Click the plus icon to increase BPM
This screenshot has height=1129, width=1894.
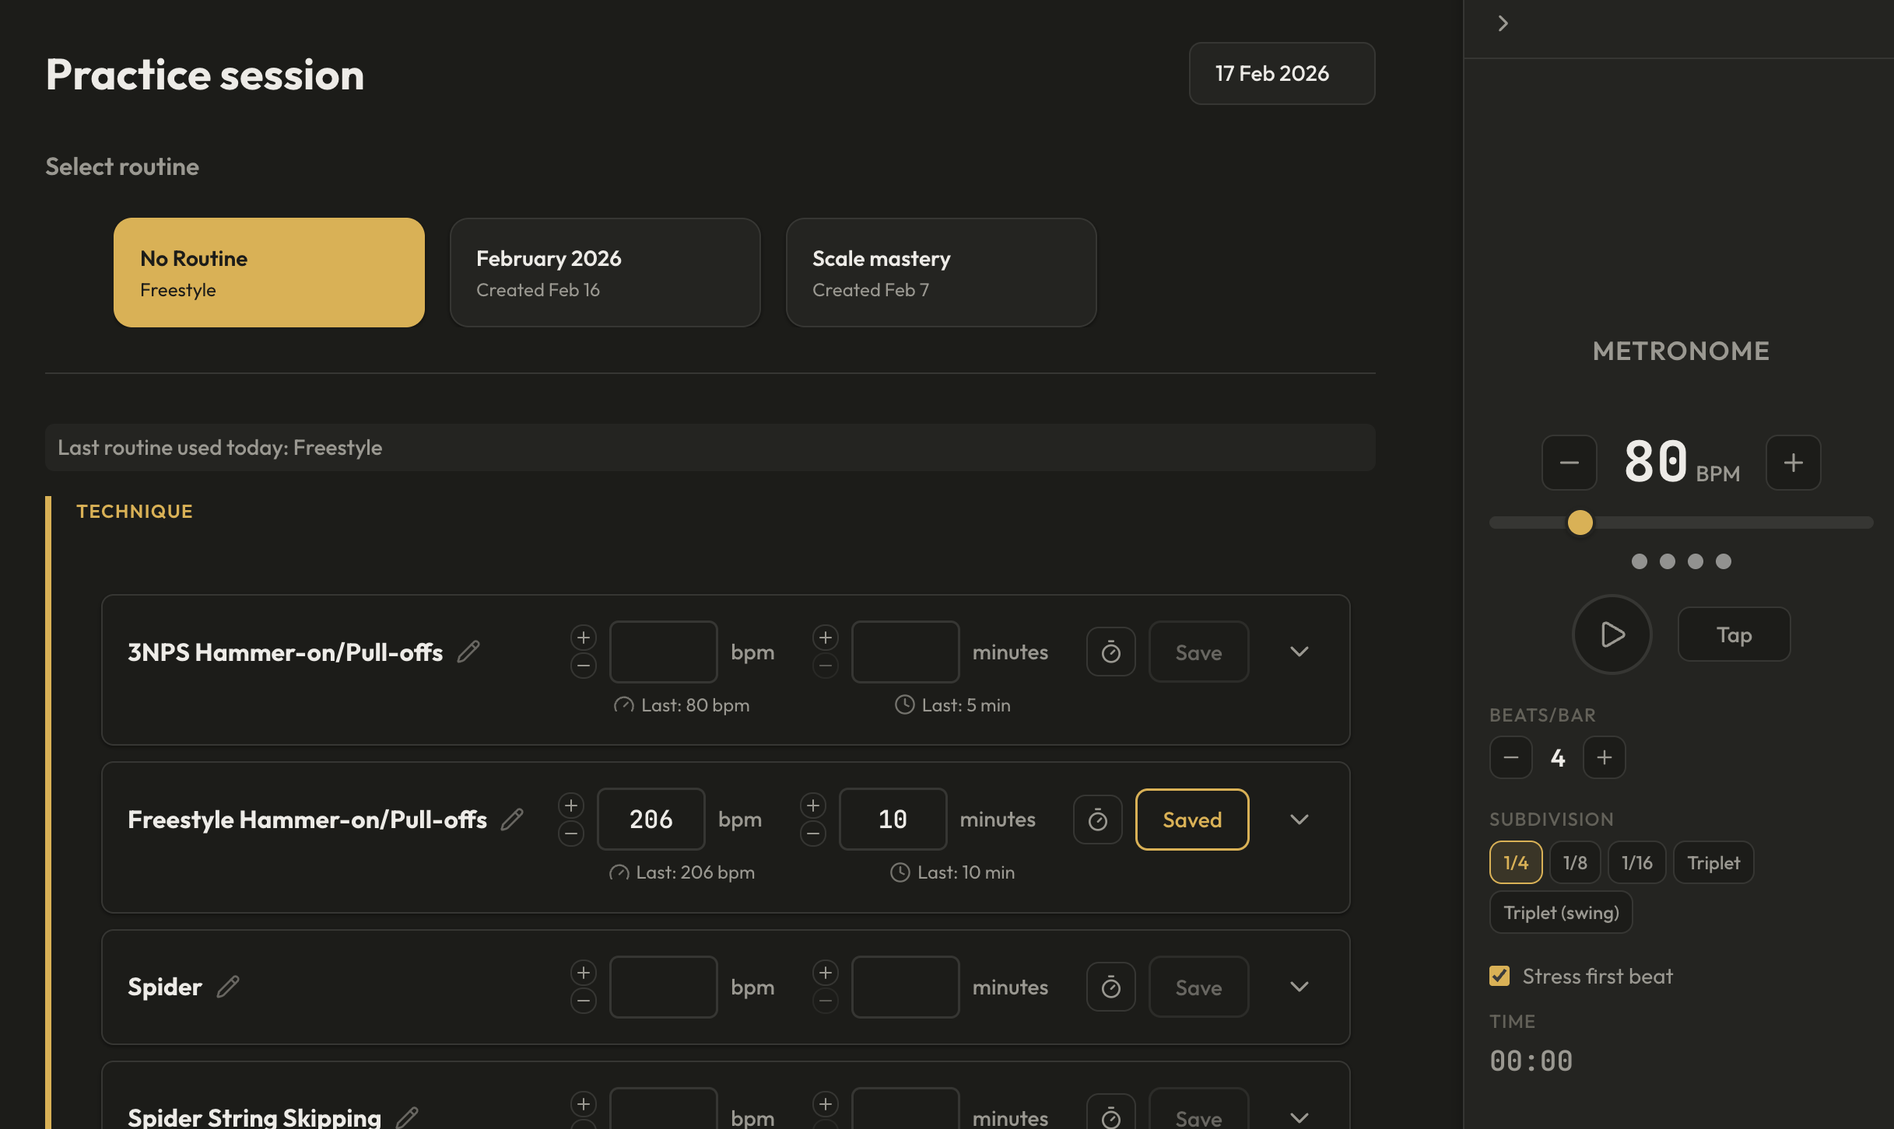(1793, 463)
